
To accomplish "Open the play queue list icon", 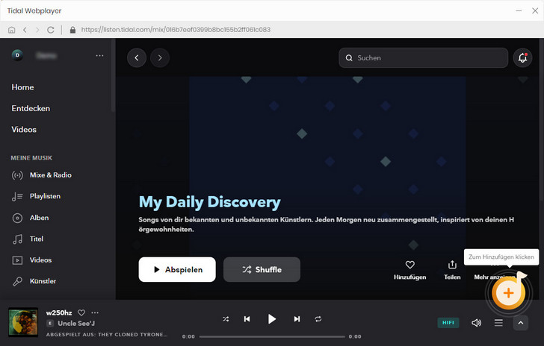I will click(498, 323).
